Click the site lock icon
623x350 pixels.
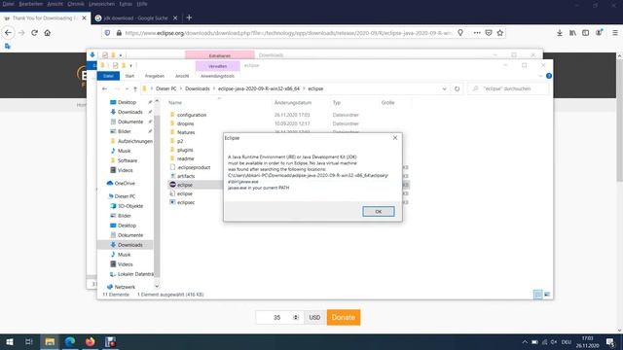[119, 33]
